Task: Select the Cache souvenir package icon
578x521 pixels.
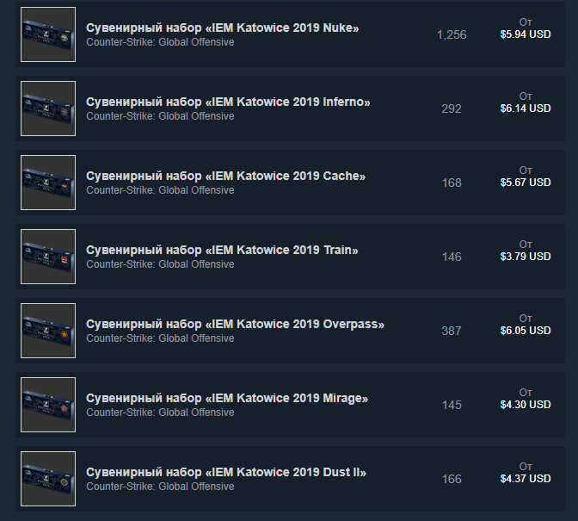Action: (48, 183)
